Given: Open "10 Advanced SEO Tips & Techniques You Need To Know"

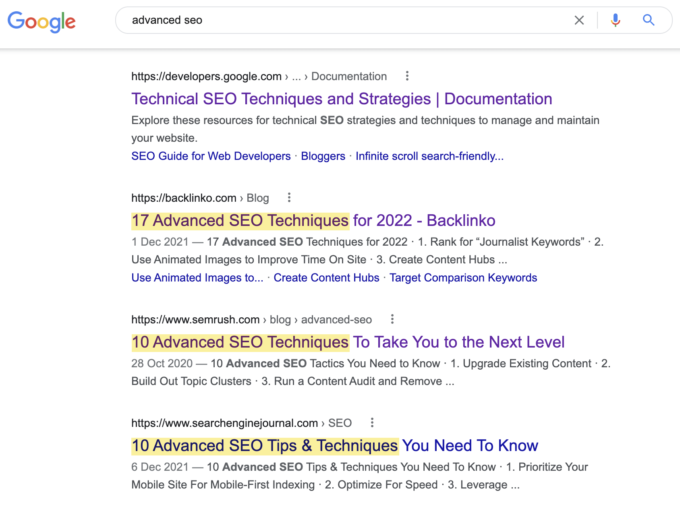Looking at the screenshot, I should click(334, 445).
